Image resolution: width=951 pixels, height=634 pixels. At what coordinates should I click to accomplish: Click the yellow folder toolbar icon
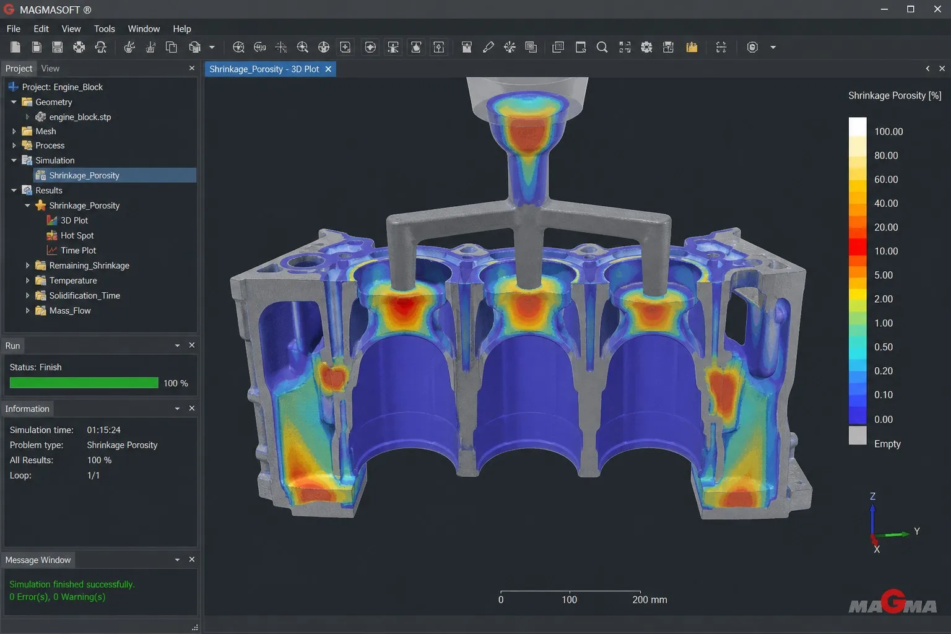point(692,47)
